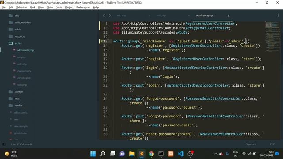Open console.php in the sidebar
This screenshot has height=159, width=283.
click(23, 78)
